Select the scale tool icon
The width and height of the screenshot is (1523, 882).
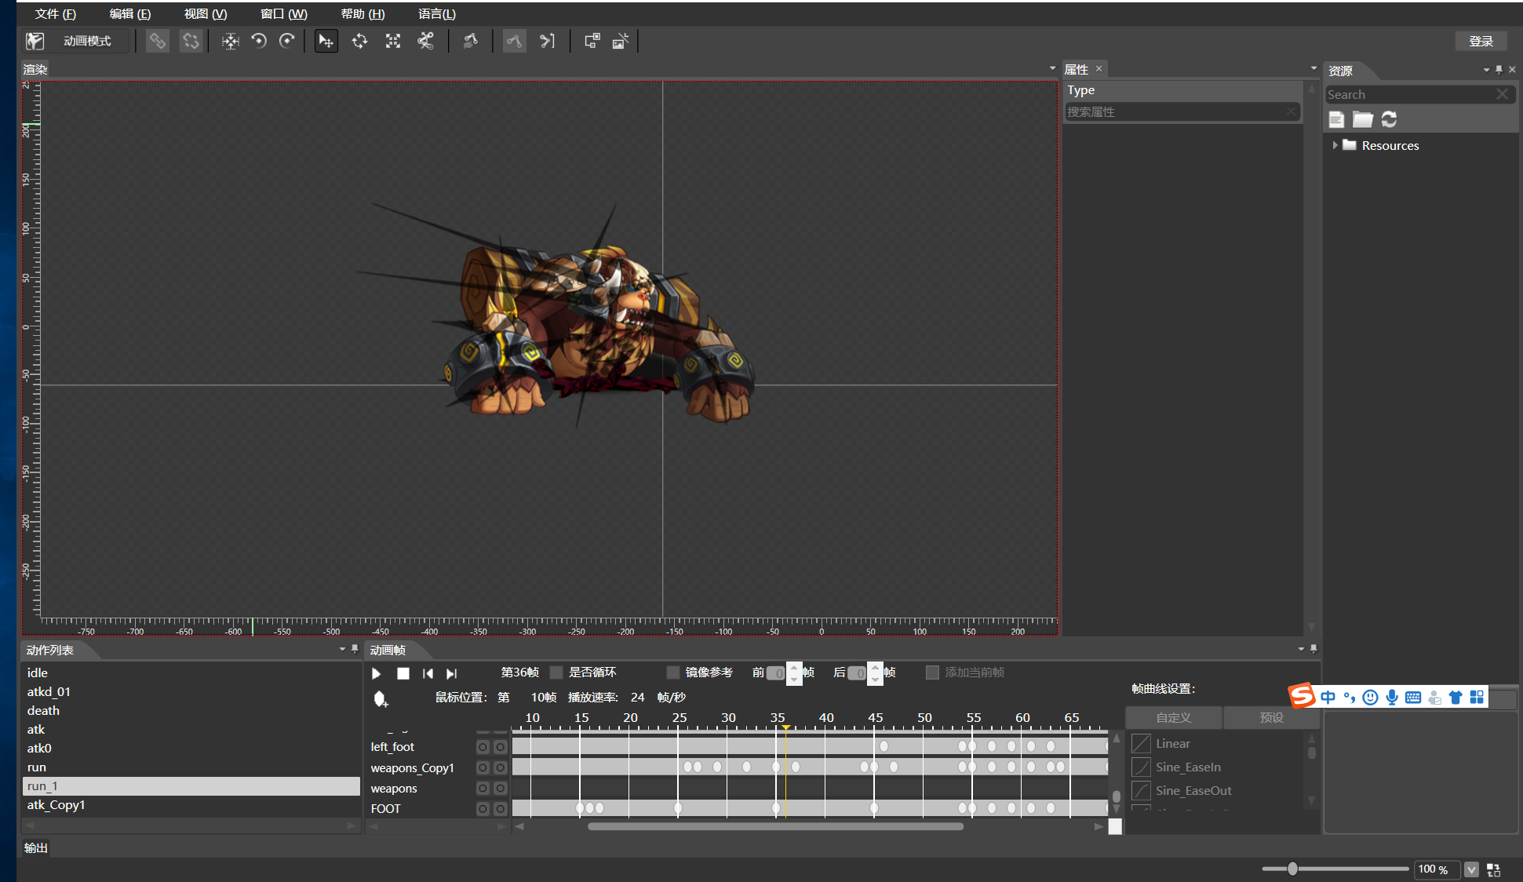[393, 41]
